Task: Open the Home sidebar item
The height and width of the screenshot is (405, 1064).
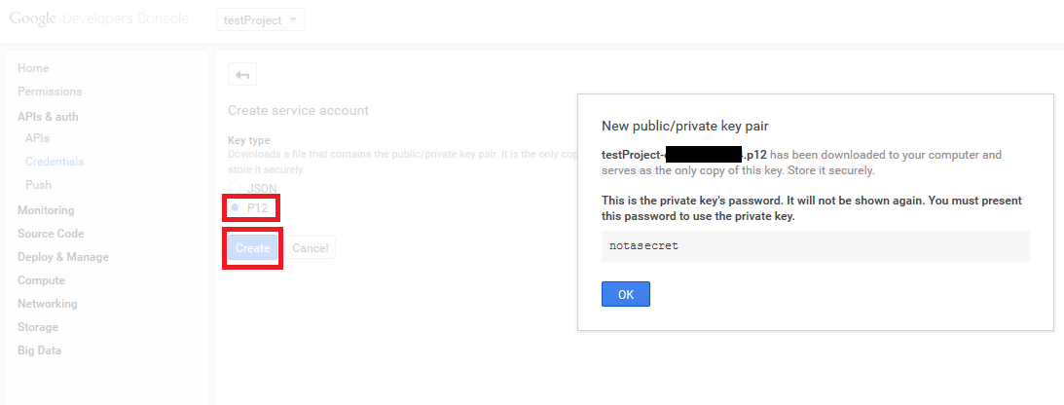Action: 33,68
